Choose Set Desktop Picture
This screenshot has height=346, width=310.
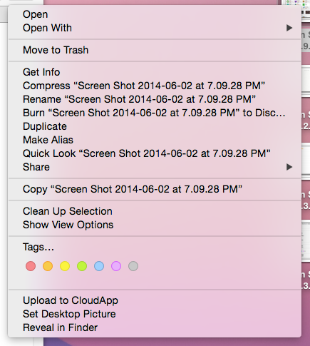[155, 314]
